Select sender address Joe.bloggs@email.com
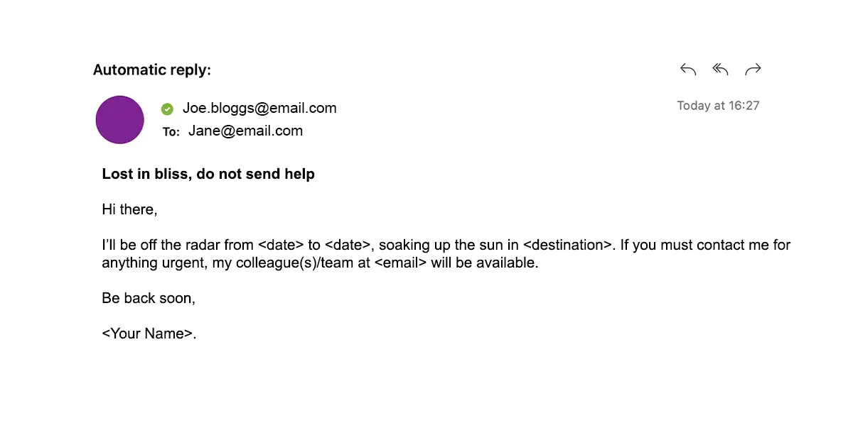The height and width of the screenshot is (440, 853). 259,109
